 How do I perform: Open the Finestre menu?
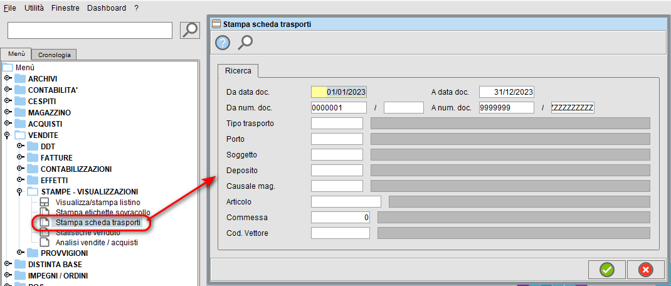click(65, 8)
